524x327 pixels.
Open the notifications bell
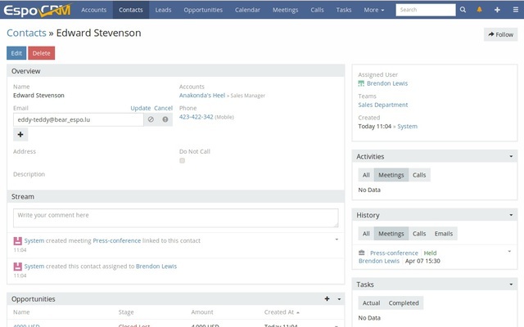[479, 10]
